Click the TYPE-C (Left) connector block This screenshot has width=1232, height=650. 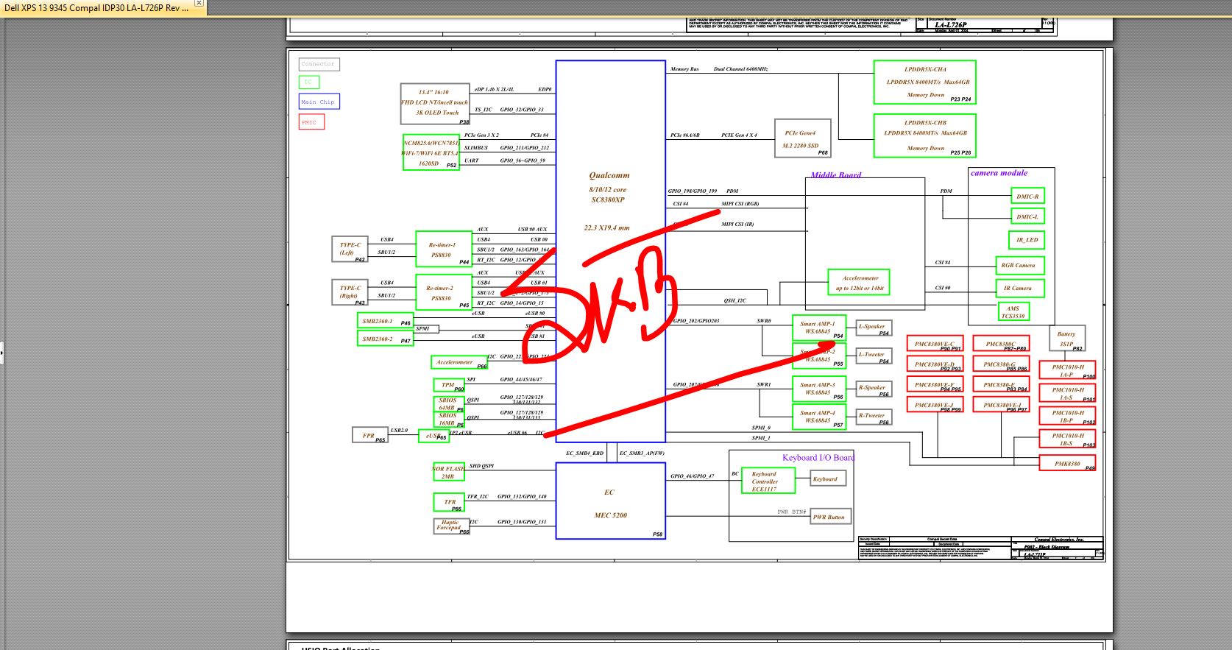(x=350, y=249)
